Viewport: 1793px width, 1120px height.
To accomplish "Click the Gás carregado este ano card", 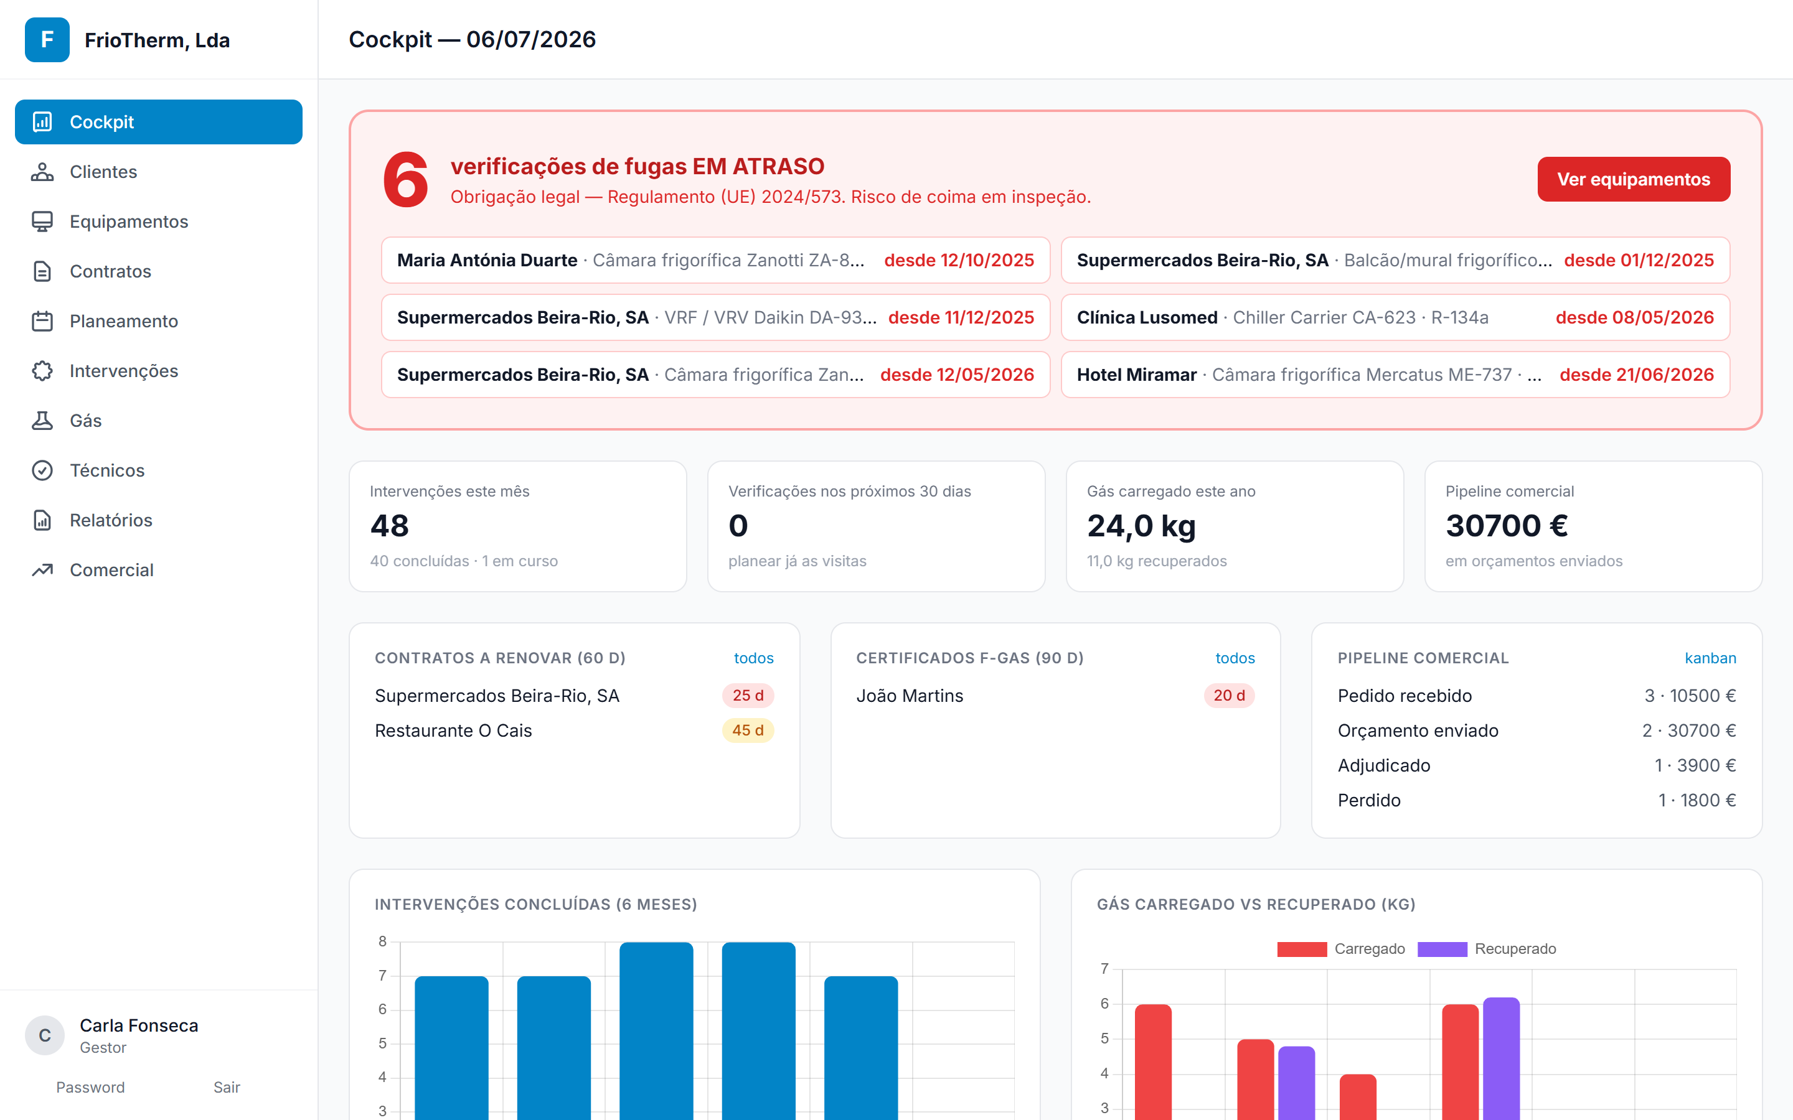I will click(1235, 526).
